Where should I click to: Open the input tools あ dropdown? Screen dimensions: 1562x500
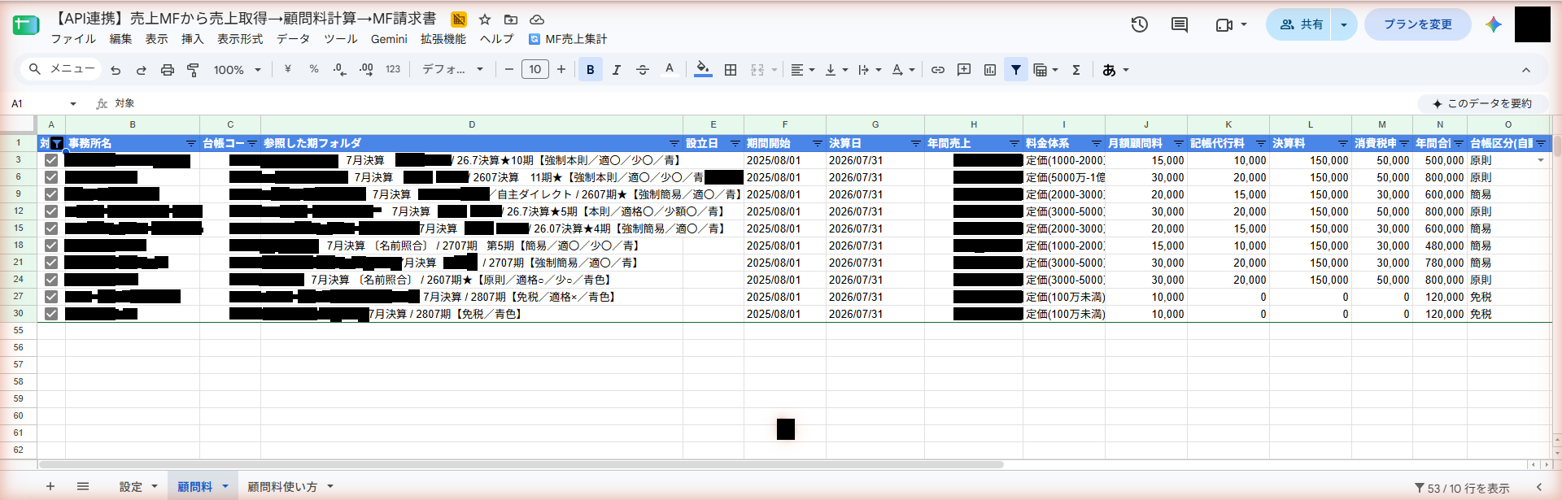[1115, 70]
